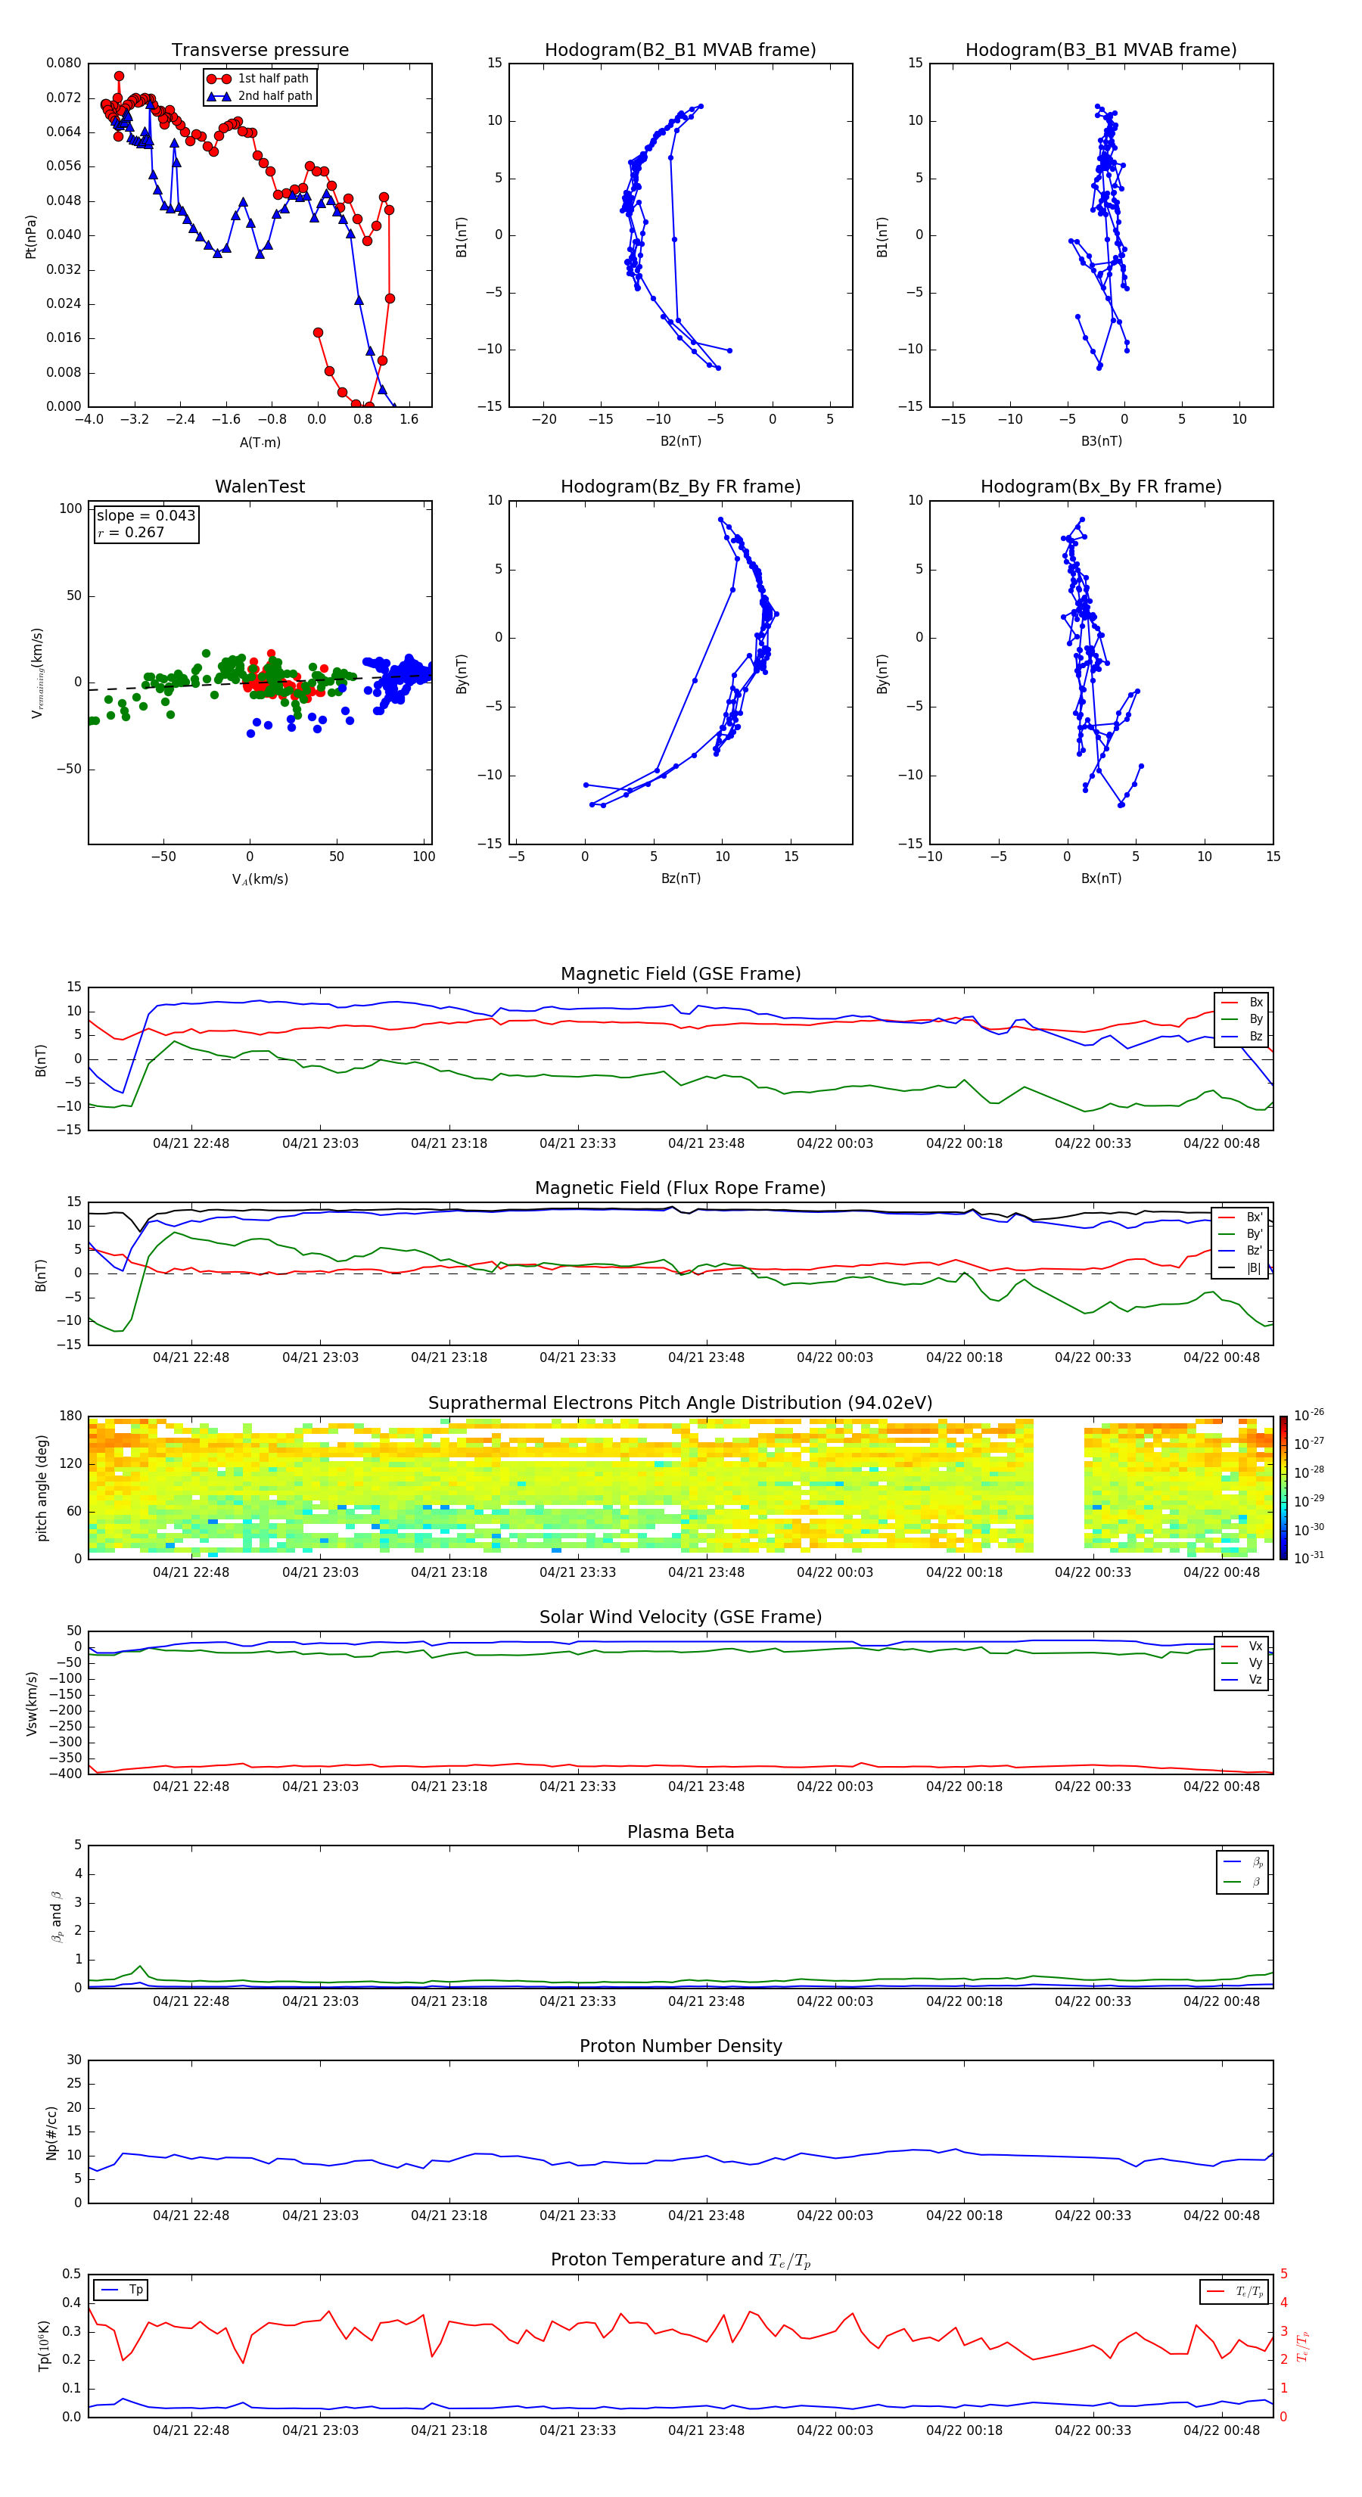Select the '1st half path' legend entry
The width and height of the screenshot is (1362, 2497).
click(259, 79)
